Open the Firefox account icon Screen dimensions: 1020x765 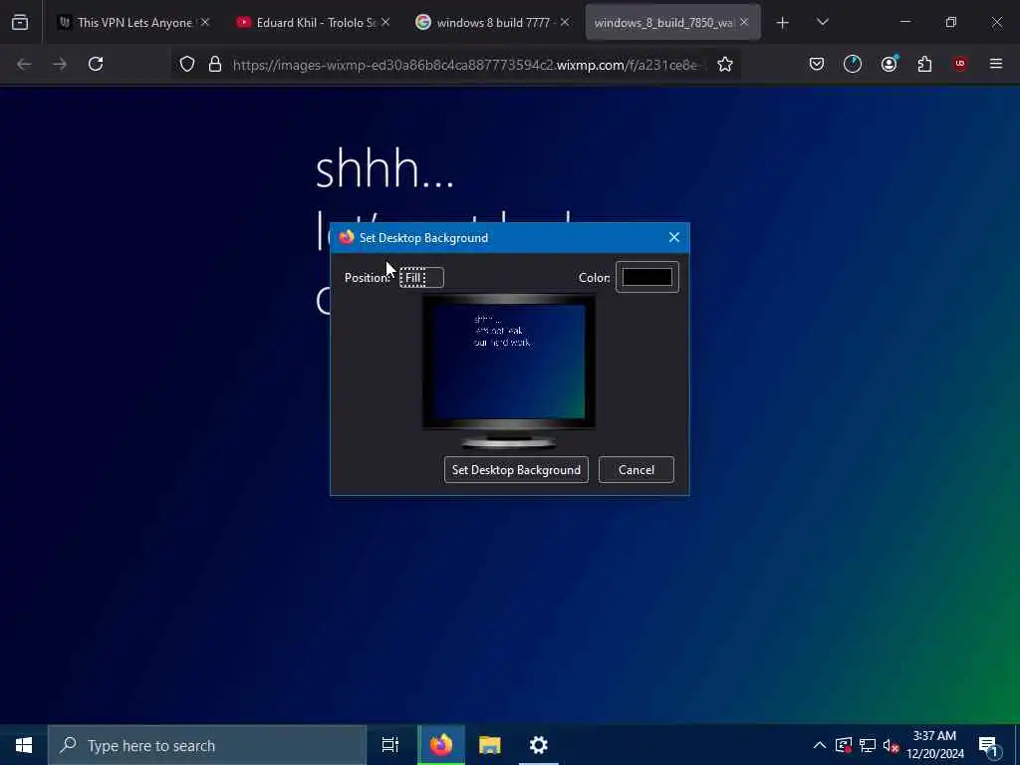click(x=889, y=64)
